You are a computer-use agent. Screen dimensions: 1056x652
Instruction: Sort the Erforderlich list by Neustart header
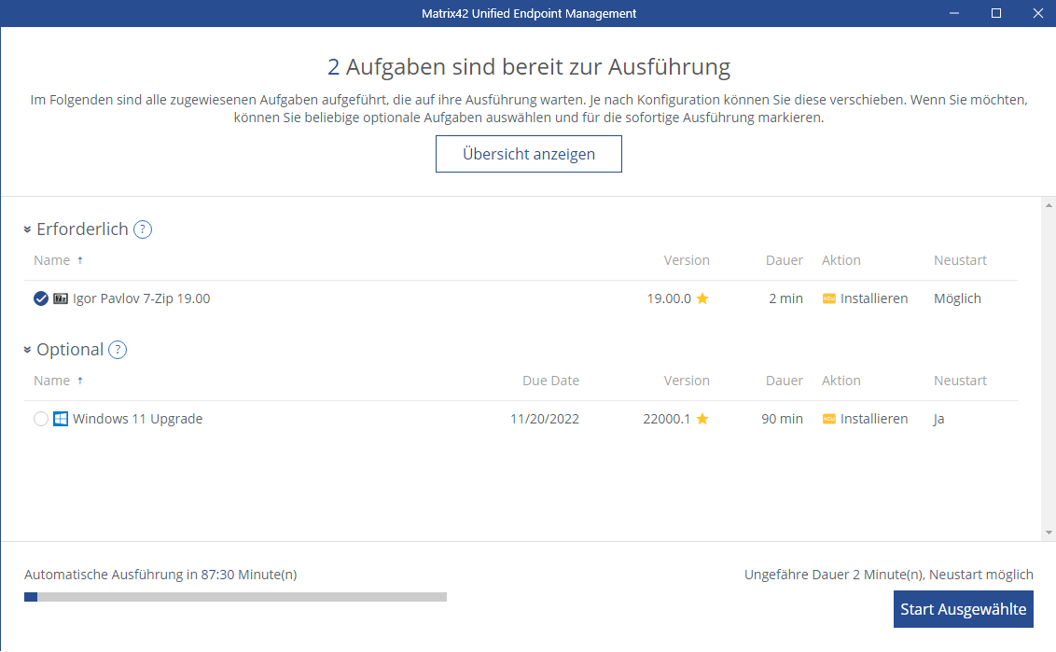960,260
